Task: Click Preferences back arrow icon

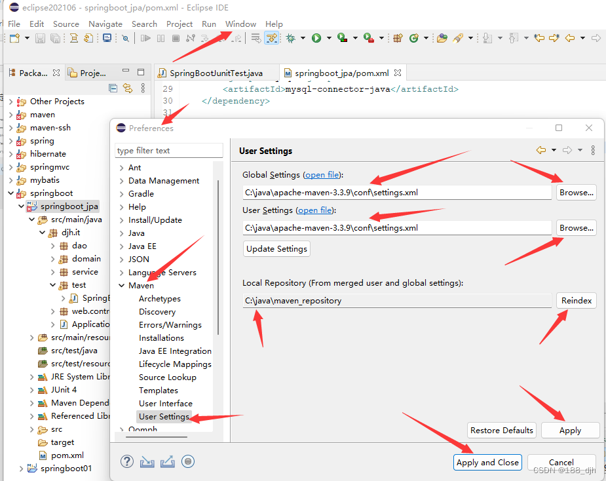Action: [x=541, y=150]
